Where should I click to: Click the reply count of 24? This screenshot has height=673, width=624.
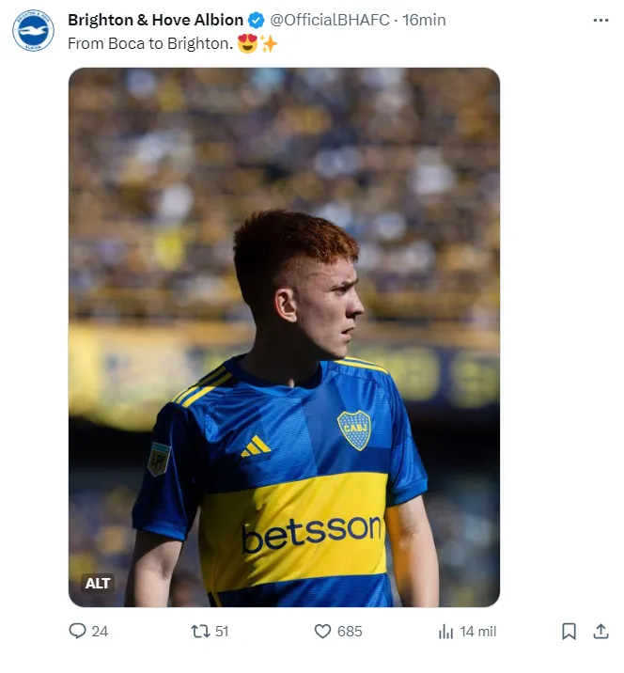point(100,632)
